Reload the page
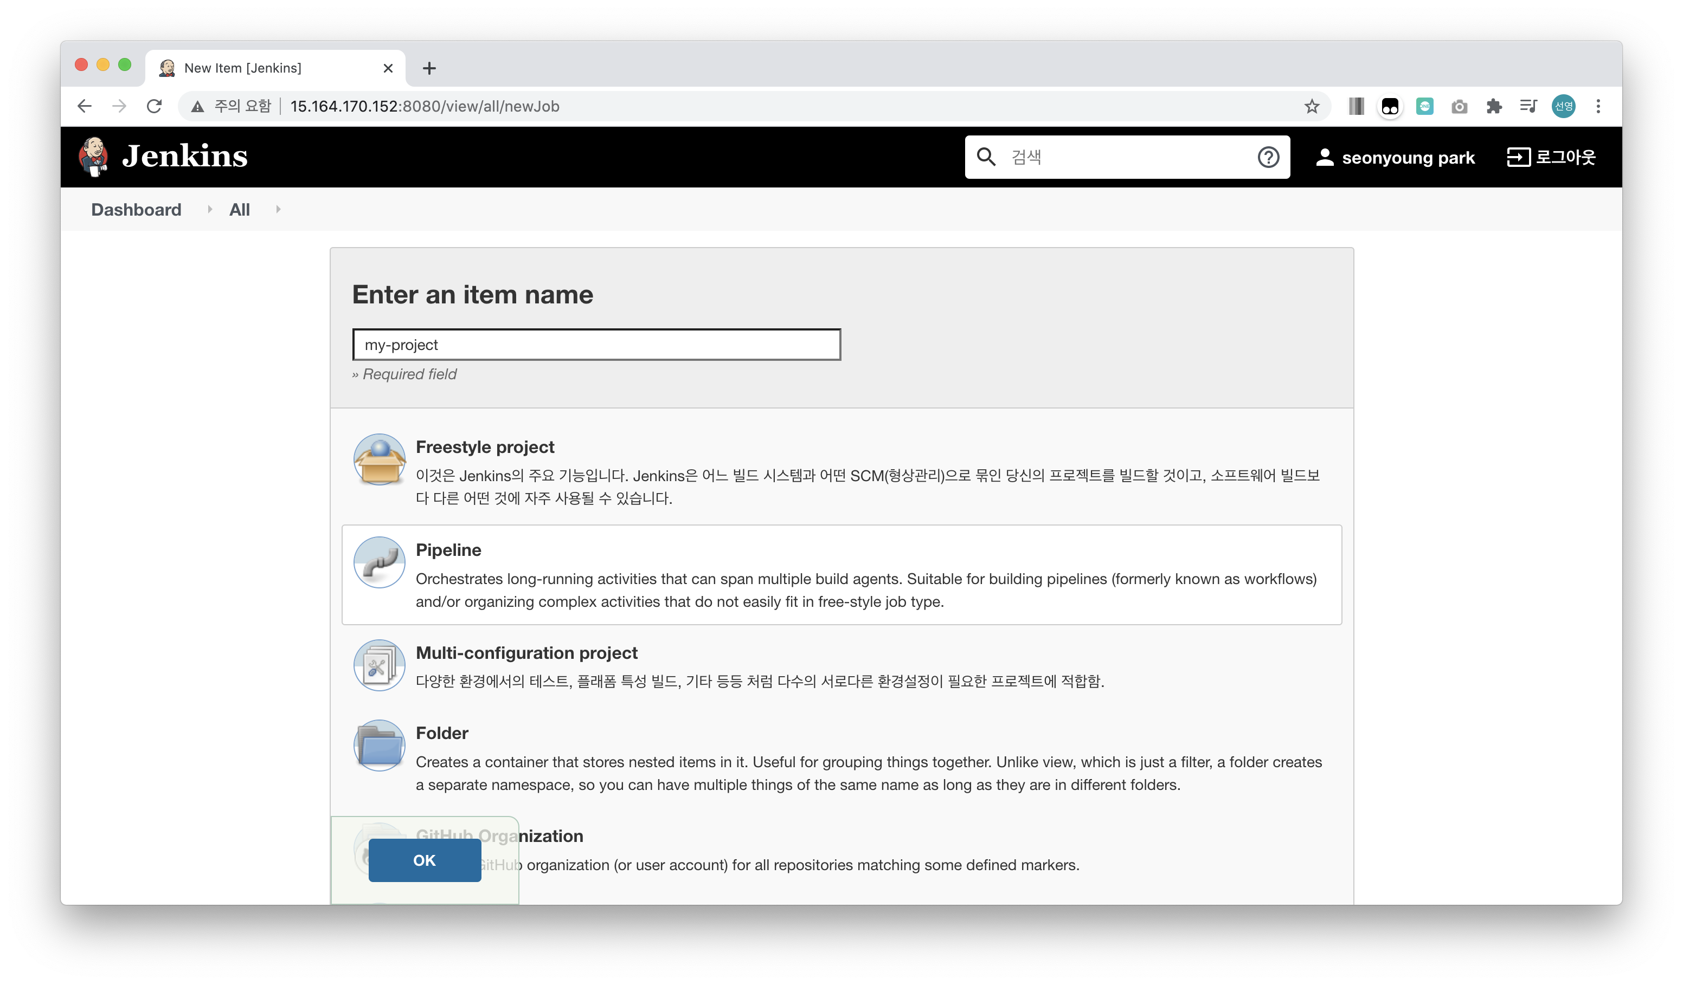This screenshot has height=985, width=1683. click(155, 106)
